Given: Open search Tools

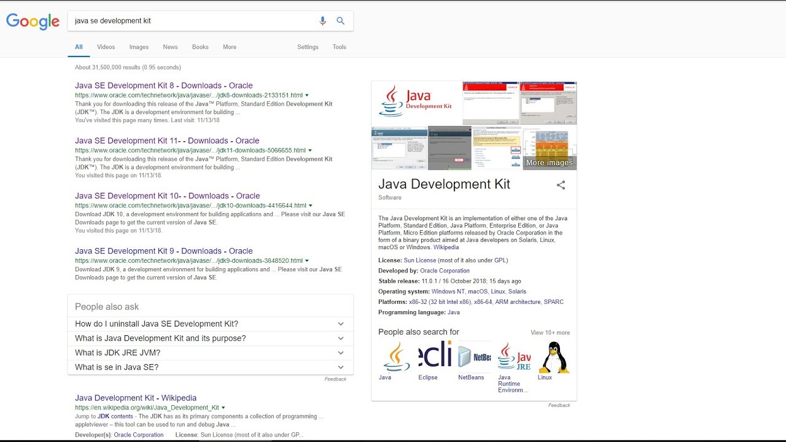Looking at the screenshot, I should [340, 47].
